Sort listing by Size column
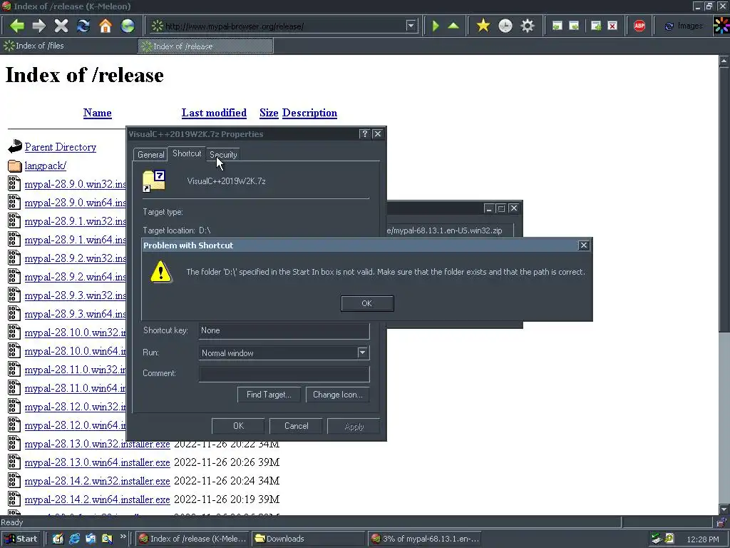 [269, 113]
